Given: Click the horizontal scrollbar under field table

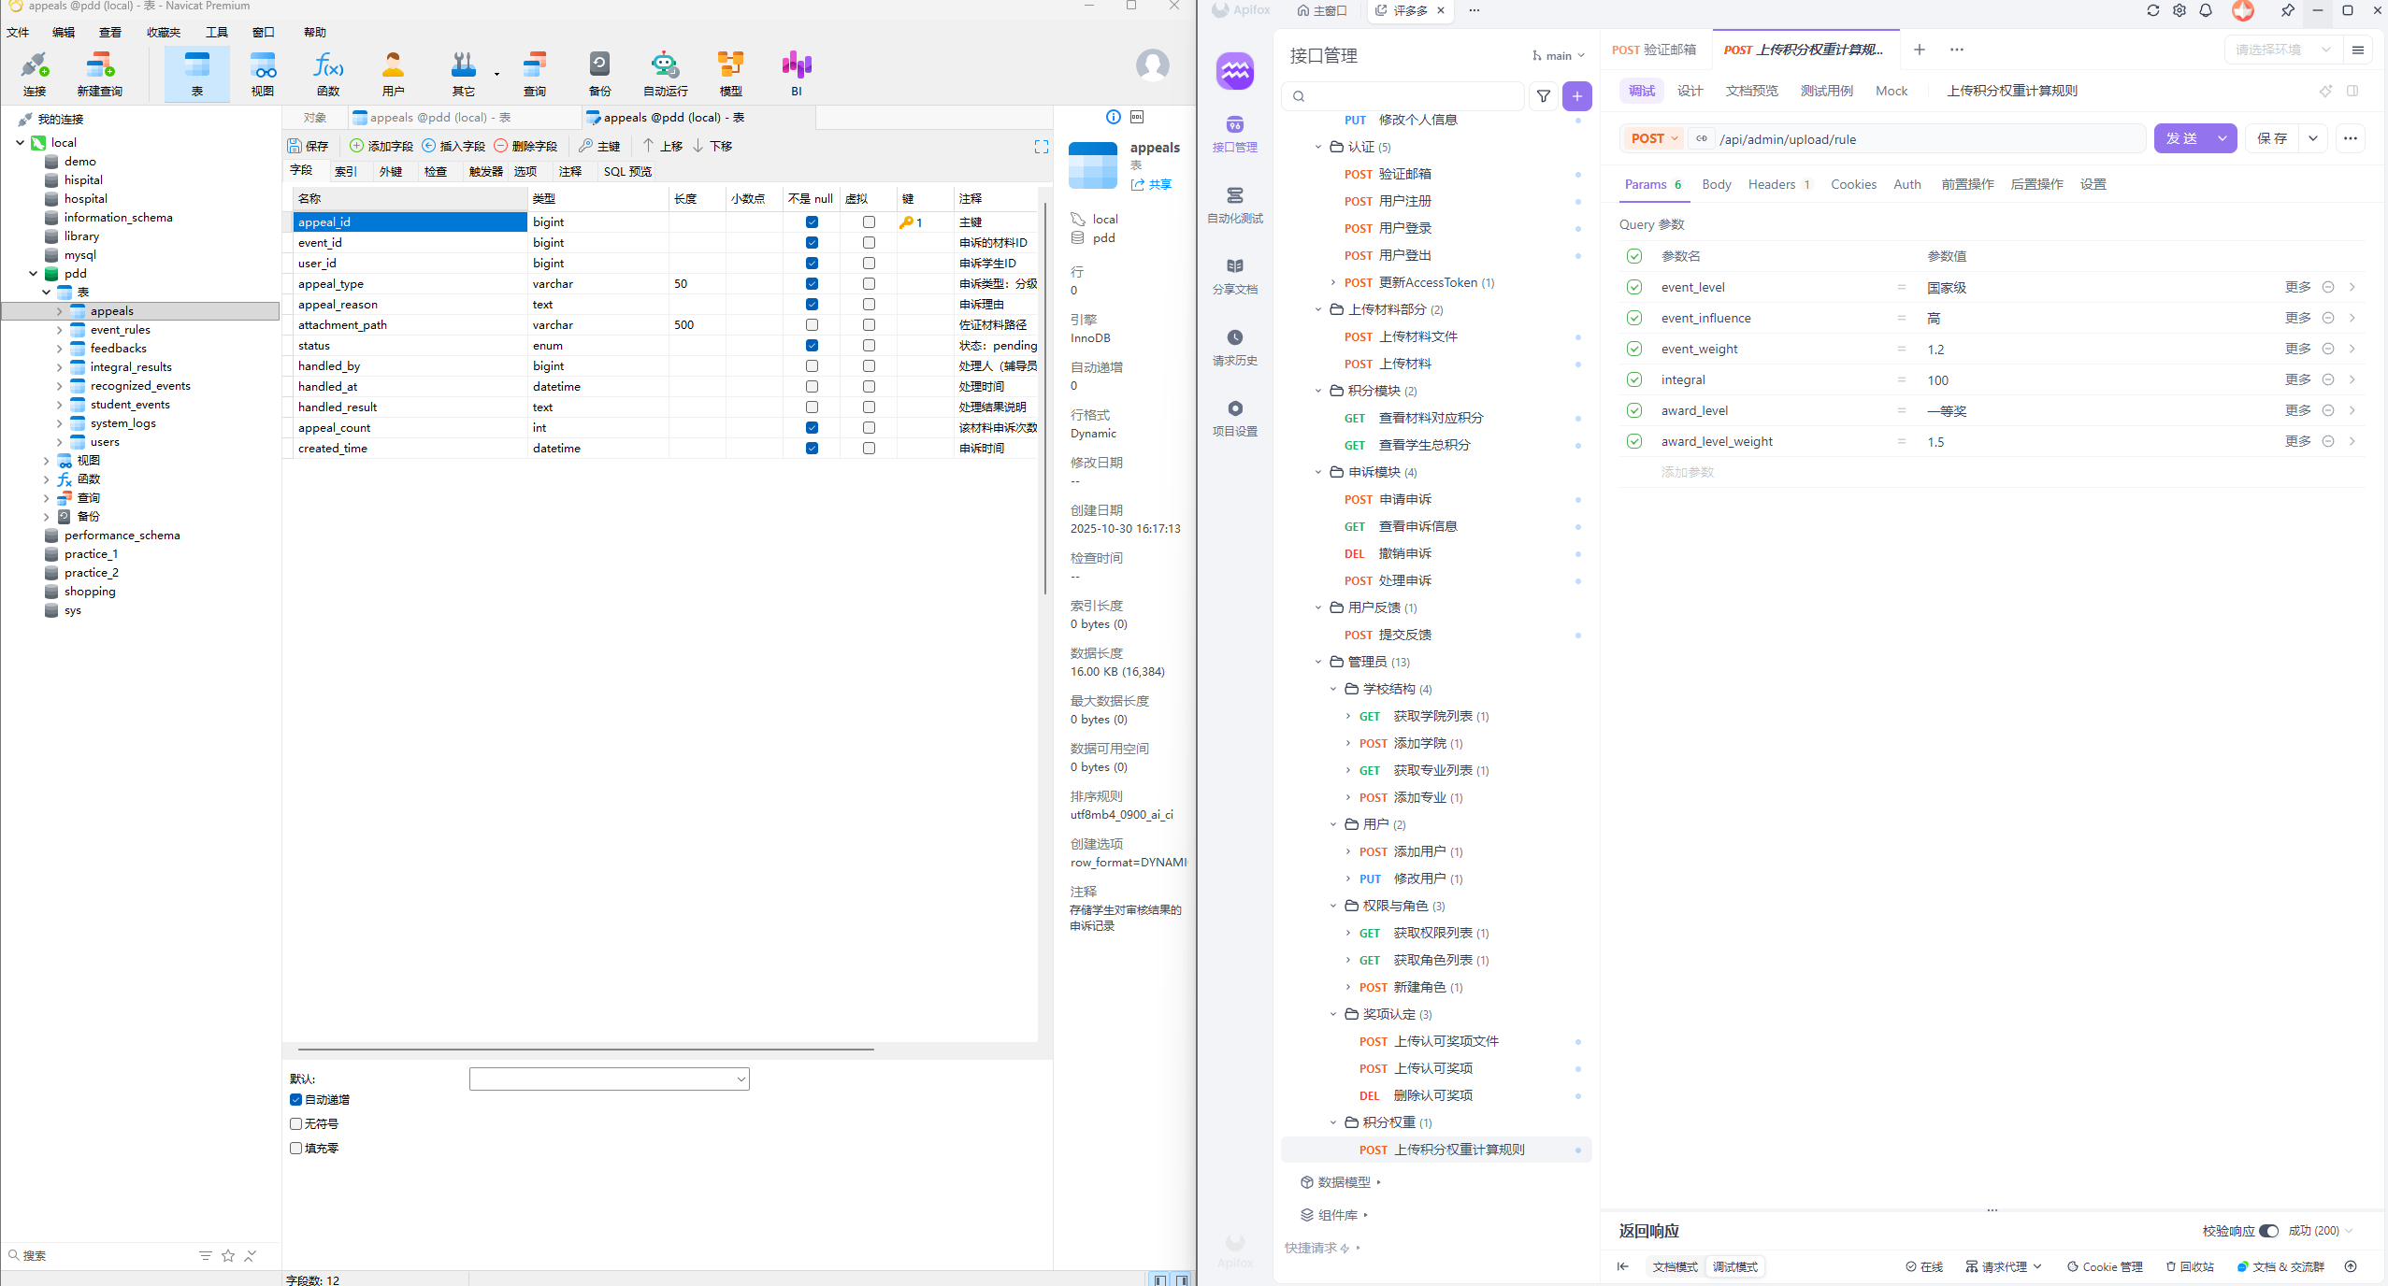Looking at the screenshot, I should pyautogui.click(x=585, y=1050).
